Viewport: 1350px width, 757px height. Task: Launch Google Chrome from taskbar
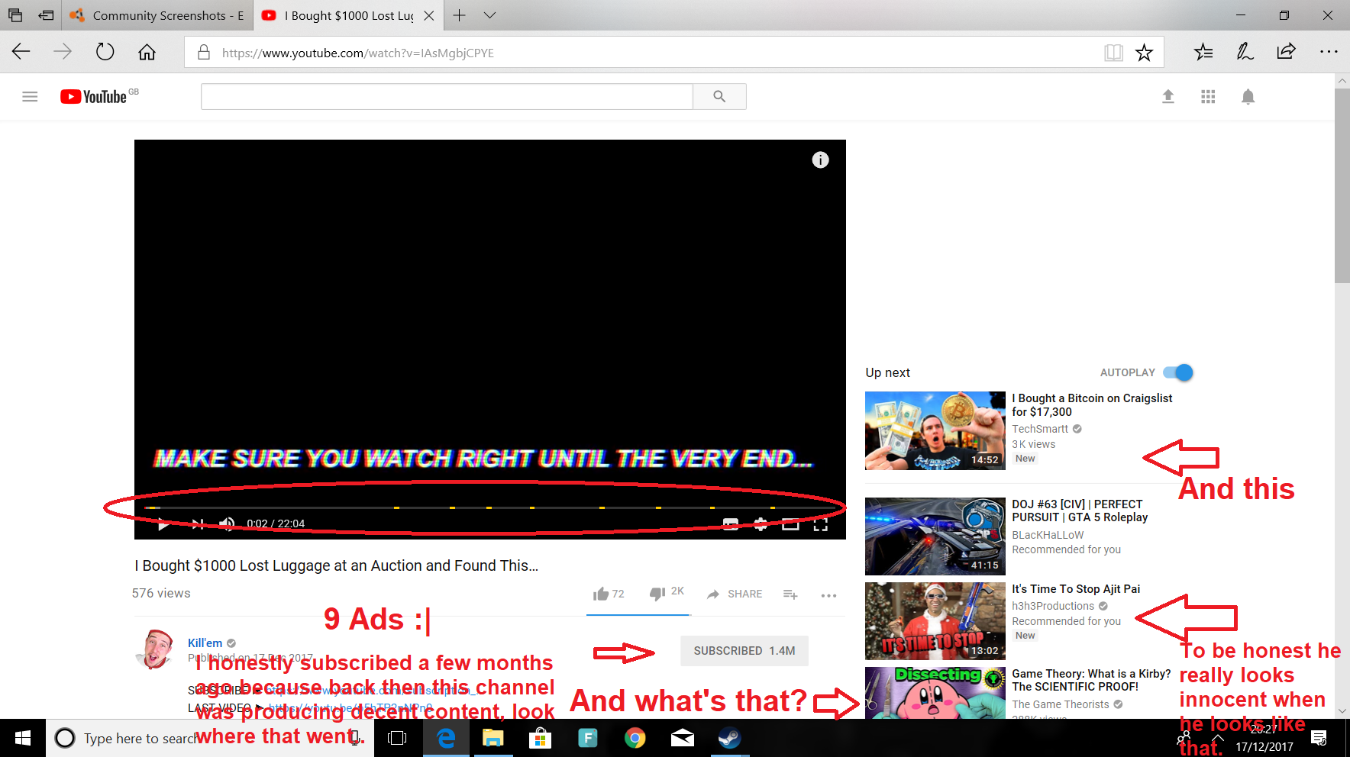(x=635, y=738)
